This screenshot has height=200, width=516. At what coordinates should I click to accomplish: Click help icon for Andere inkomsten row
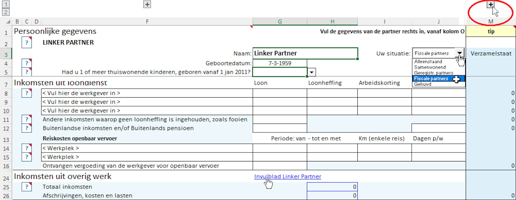pyautogui.click(x=27, y=119)
